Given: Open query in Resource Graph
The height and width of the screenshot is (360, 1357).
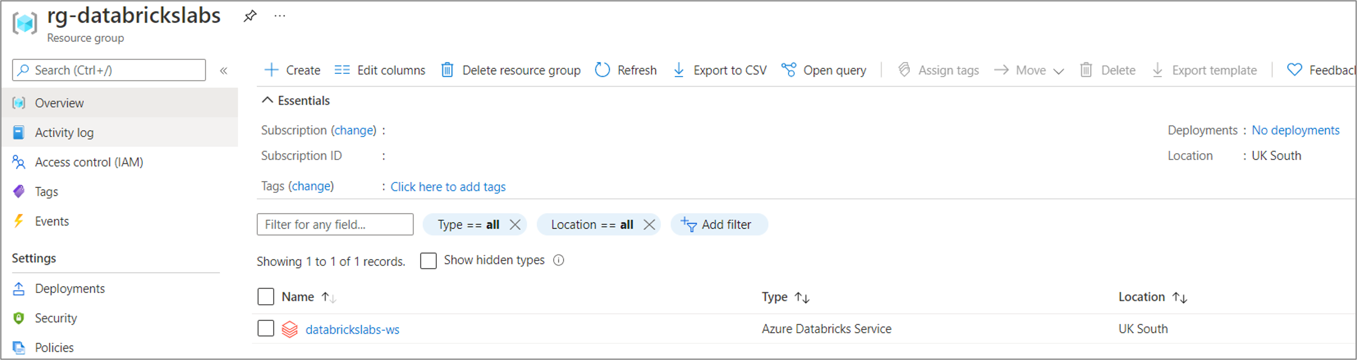Looking at the screenshot, I should click(x=824, y=70).
